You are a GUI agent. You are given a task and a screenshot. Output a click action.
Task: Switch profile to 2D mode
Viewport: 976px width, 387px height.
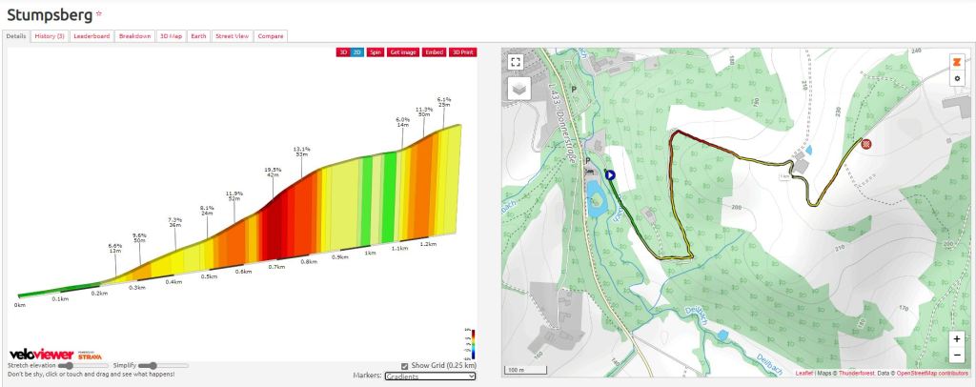356,52
